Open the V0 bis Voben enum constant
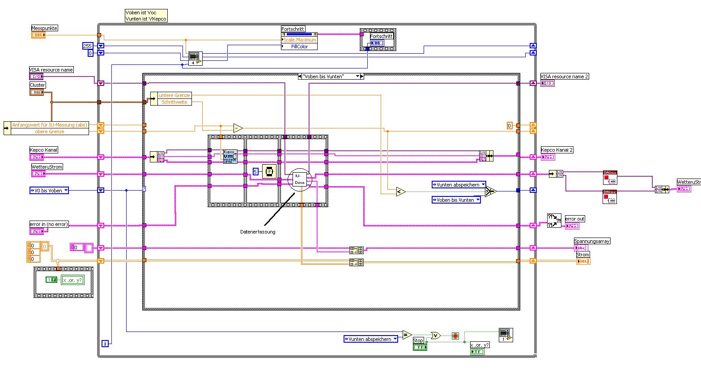The height and width of the screenshot is (370, 701). 49,191
